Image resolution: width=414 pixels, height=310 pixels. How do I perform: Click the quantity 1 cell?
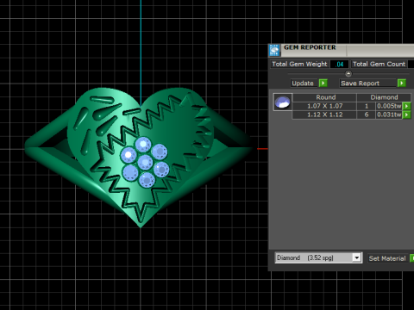point(367,106)
